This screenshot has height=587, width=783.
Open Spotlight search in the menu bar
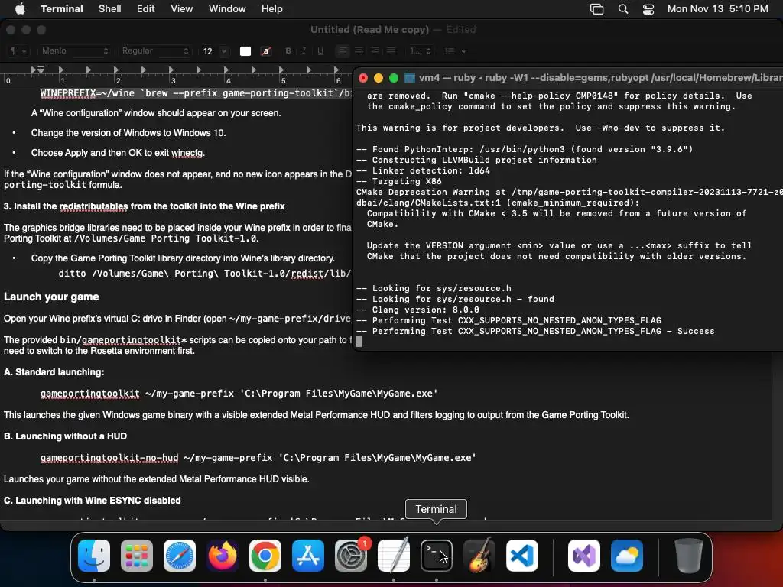tap(622, 9)
